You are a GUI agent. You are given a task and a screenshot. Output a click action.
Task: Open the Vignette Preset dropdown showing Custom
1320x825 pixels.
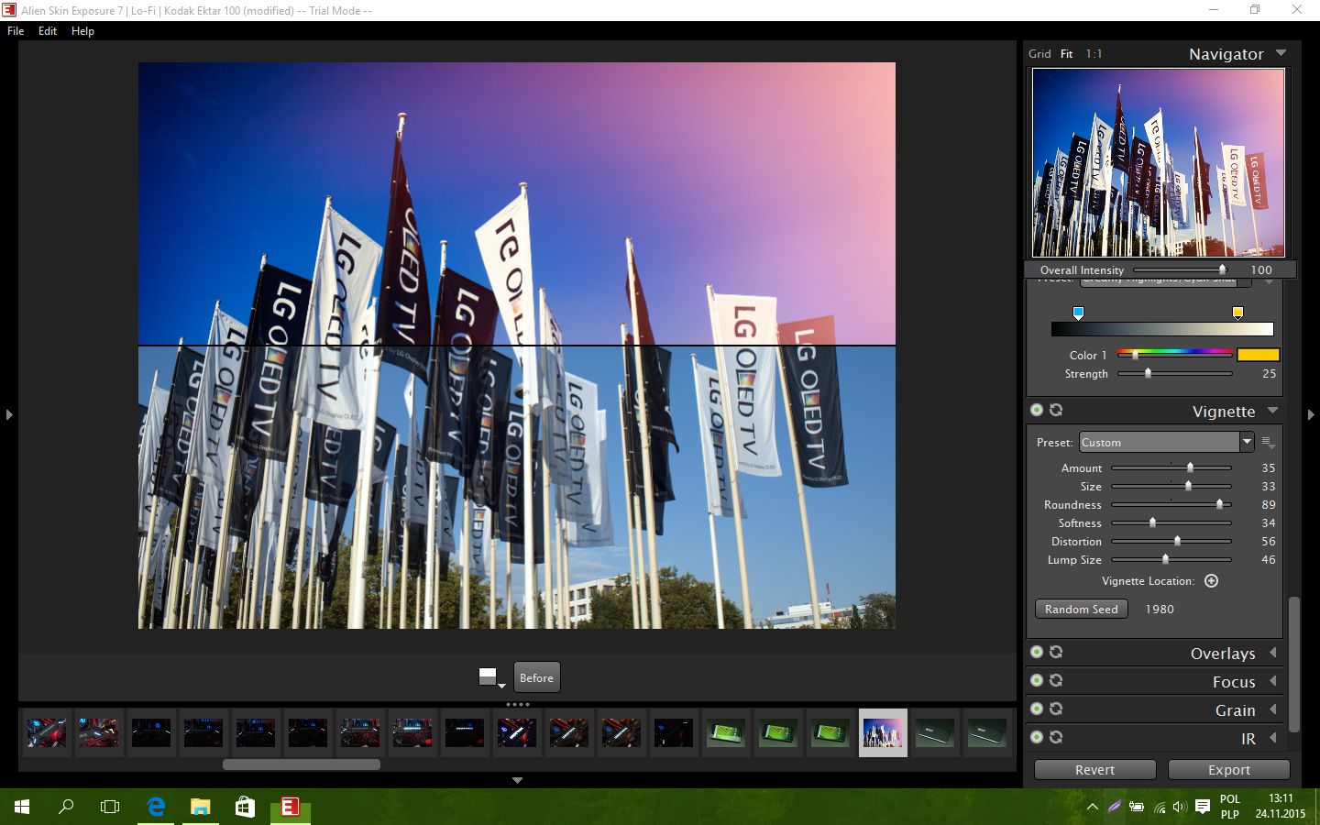[x=1166, y=443]
